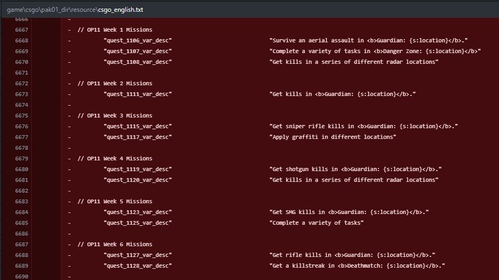Select line number 6667
The height and width of the screenshot is (280, 499).
(x=22, y=30)
